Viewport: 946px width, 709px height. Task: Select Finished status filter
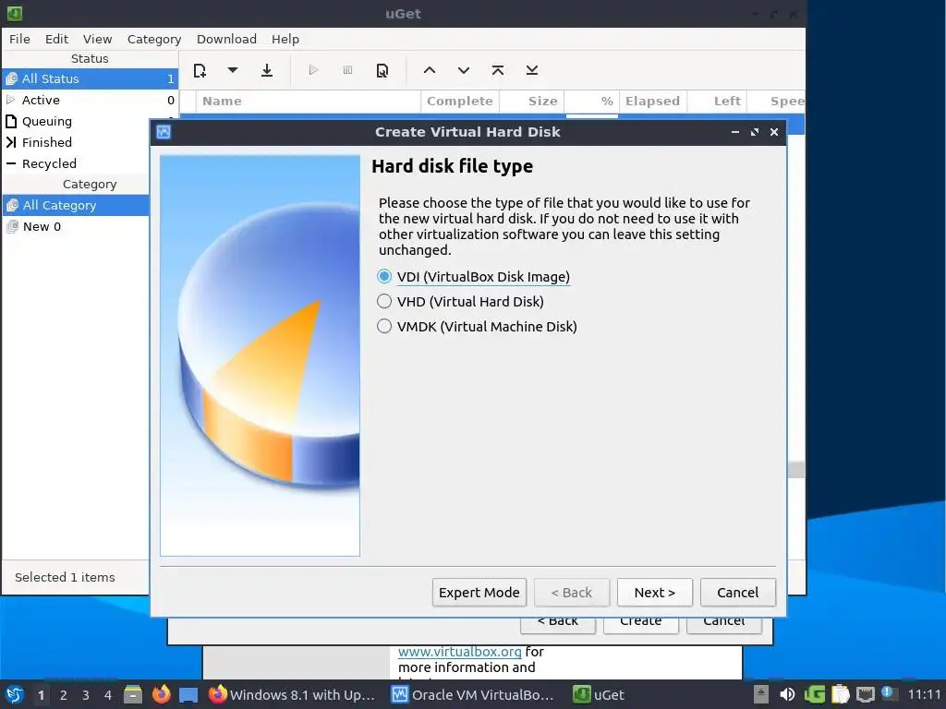(76, 142)
